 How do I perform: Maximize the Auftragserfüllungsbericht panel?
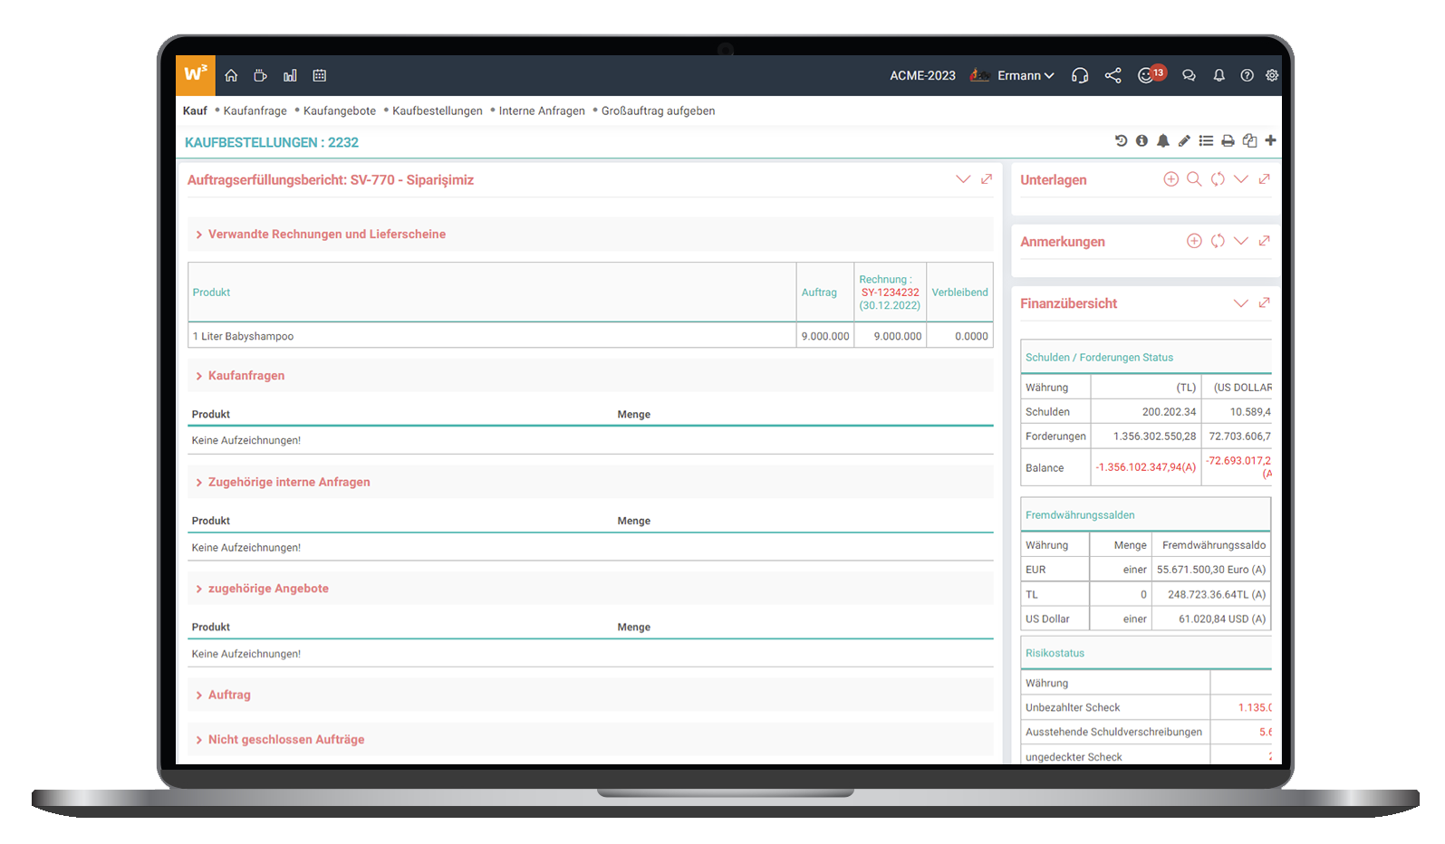(987, 179)
